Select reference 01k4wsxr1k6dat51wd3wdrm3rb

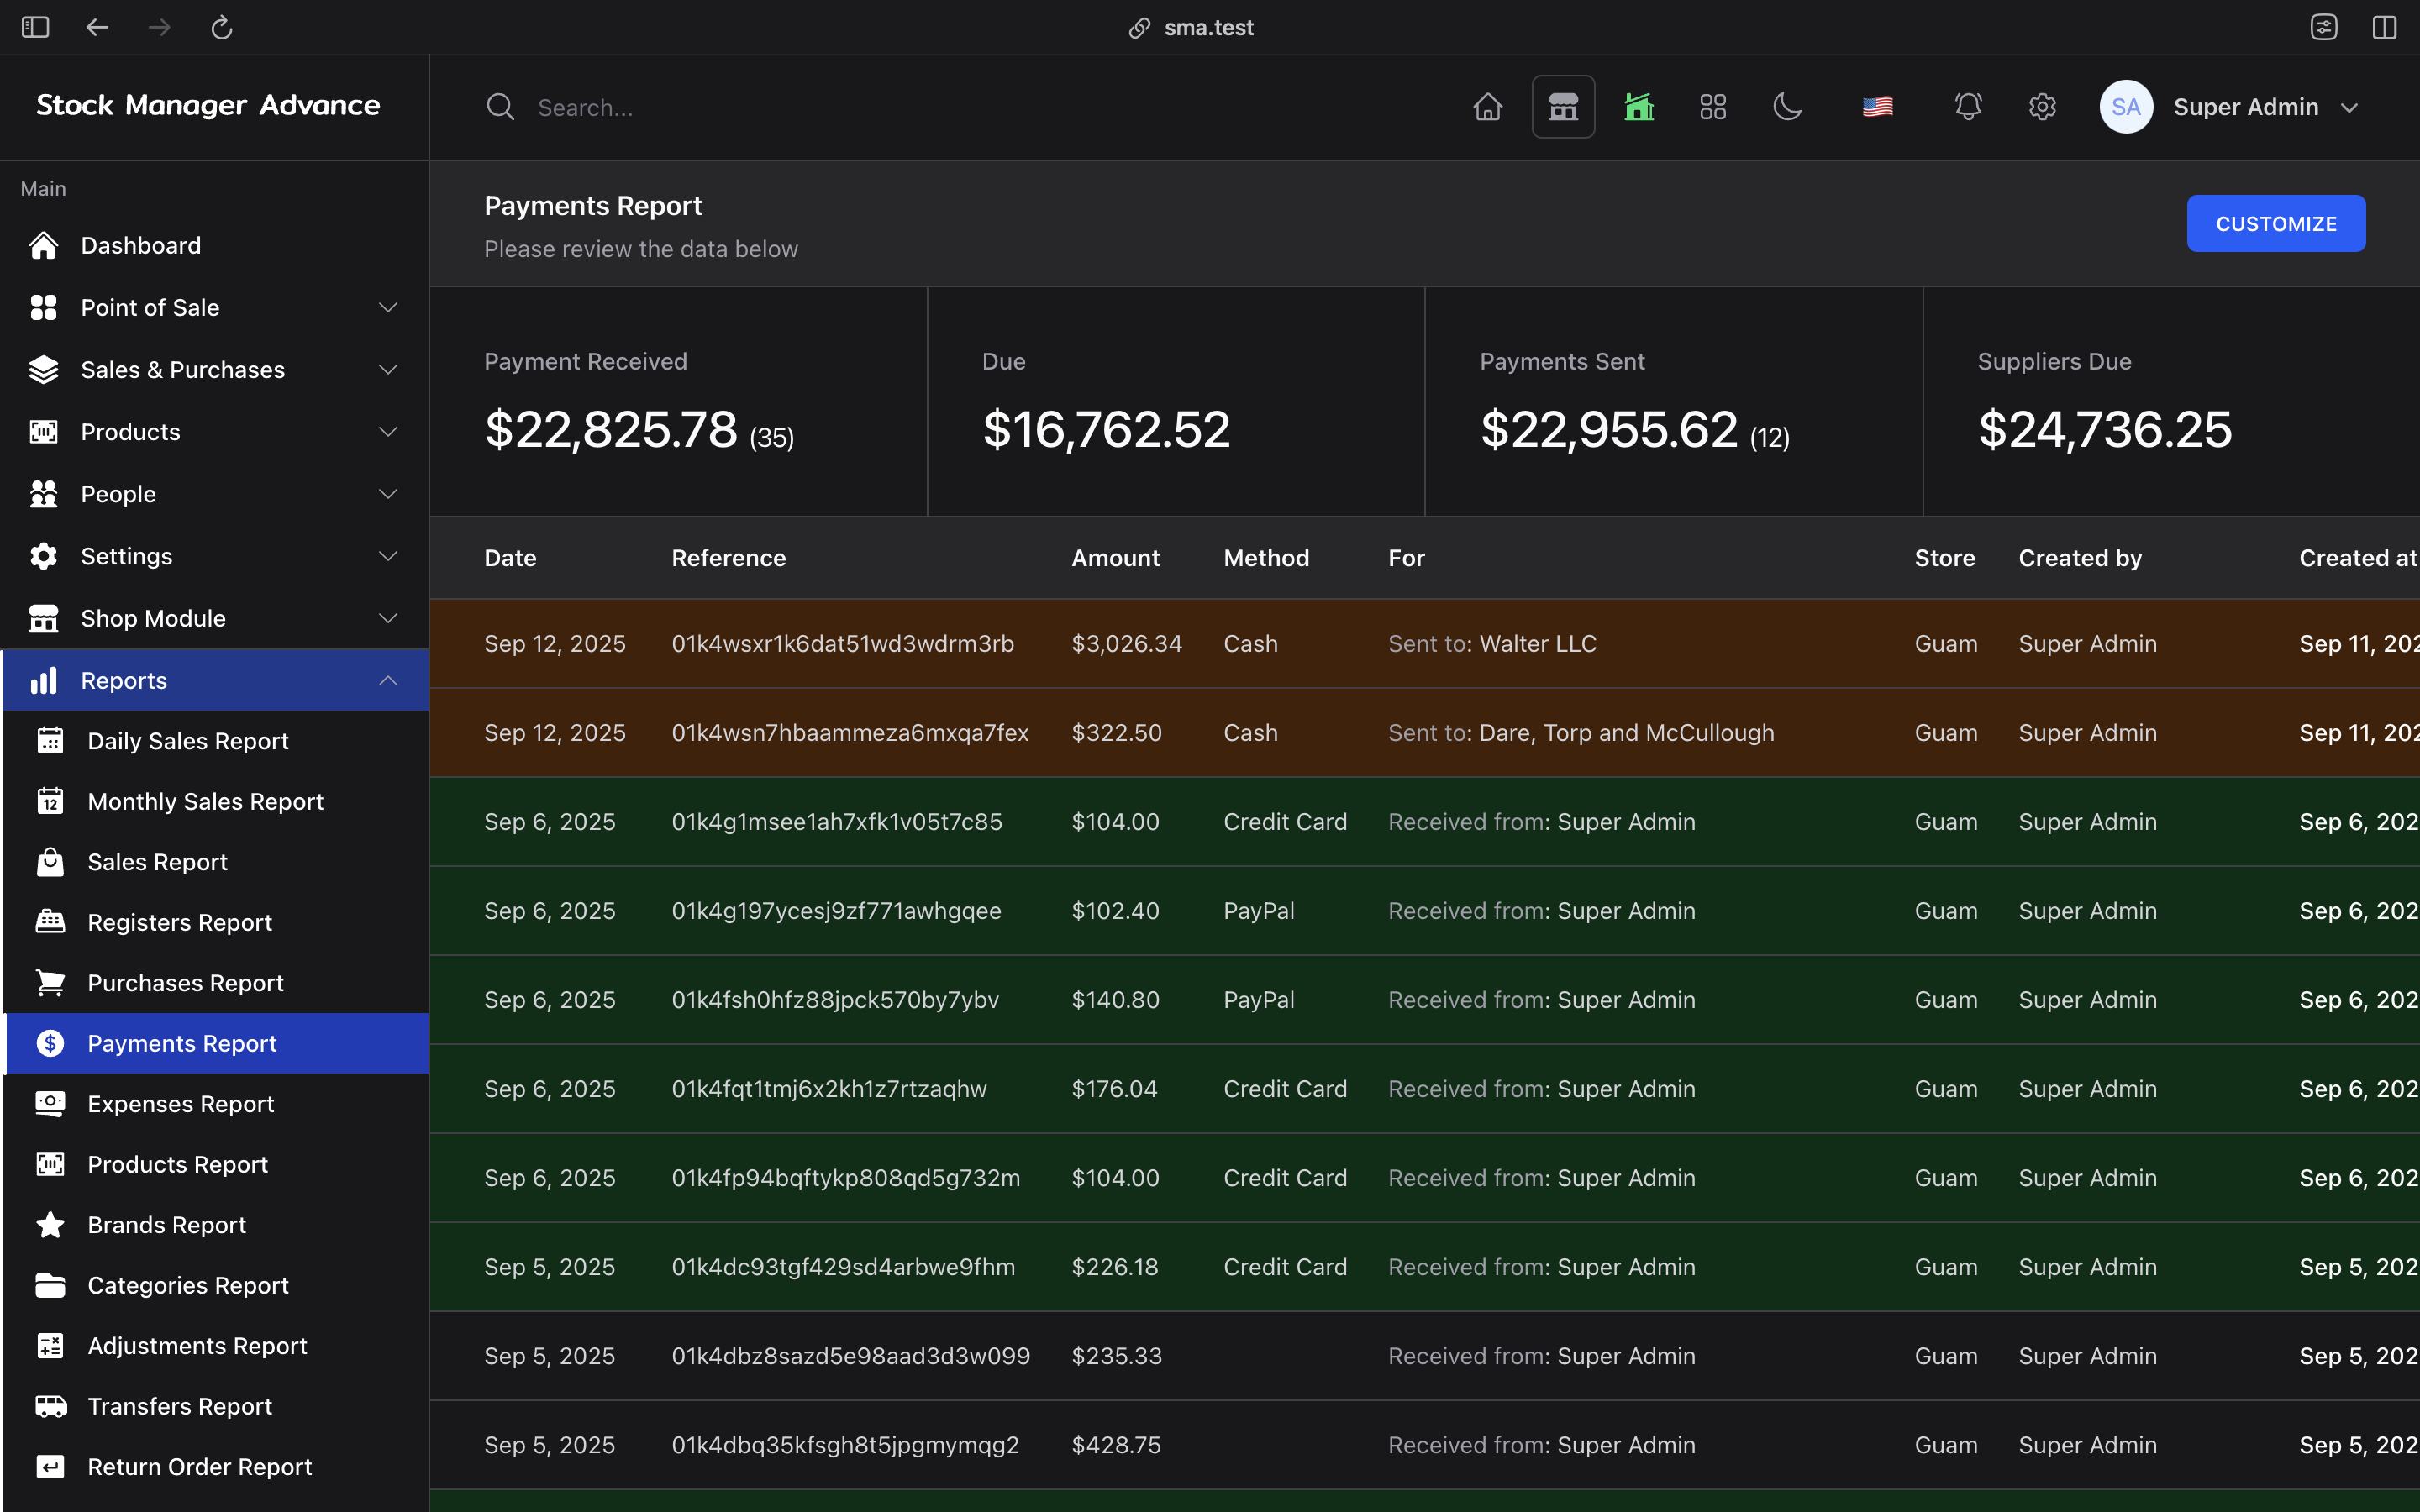(x=842, y=644)
